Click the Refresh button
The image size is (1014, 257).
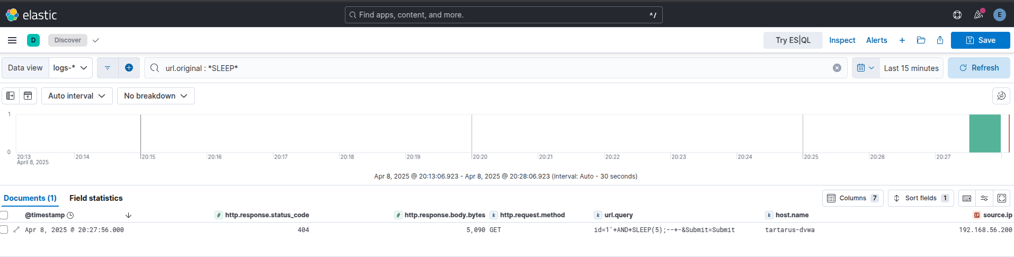[979, 68]
